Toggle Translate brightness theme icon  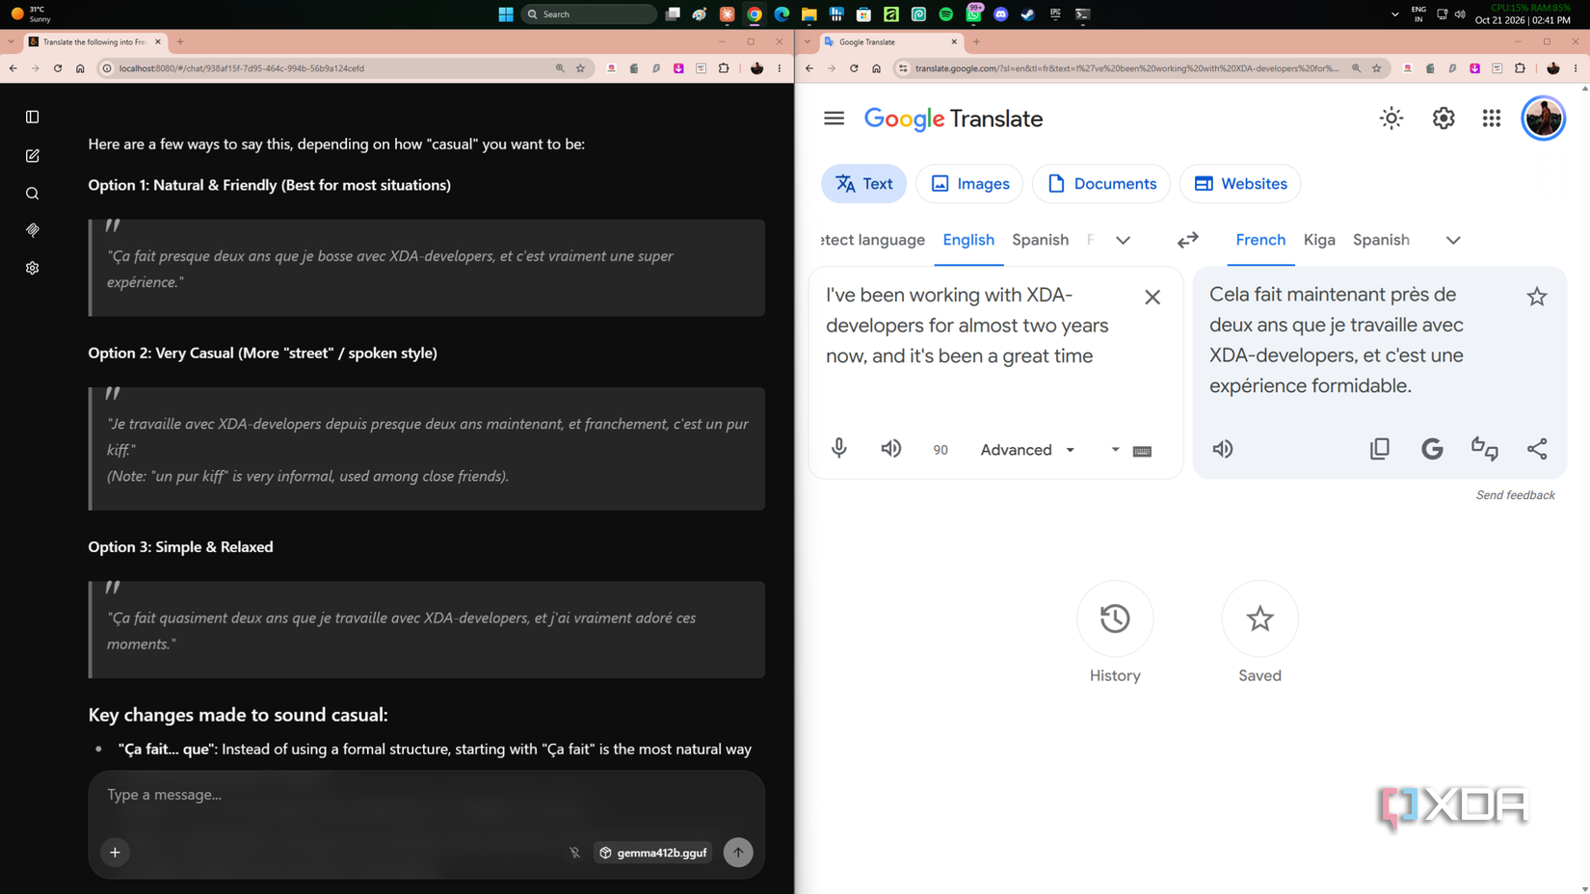click(1391, 118)
